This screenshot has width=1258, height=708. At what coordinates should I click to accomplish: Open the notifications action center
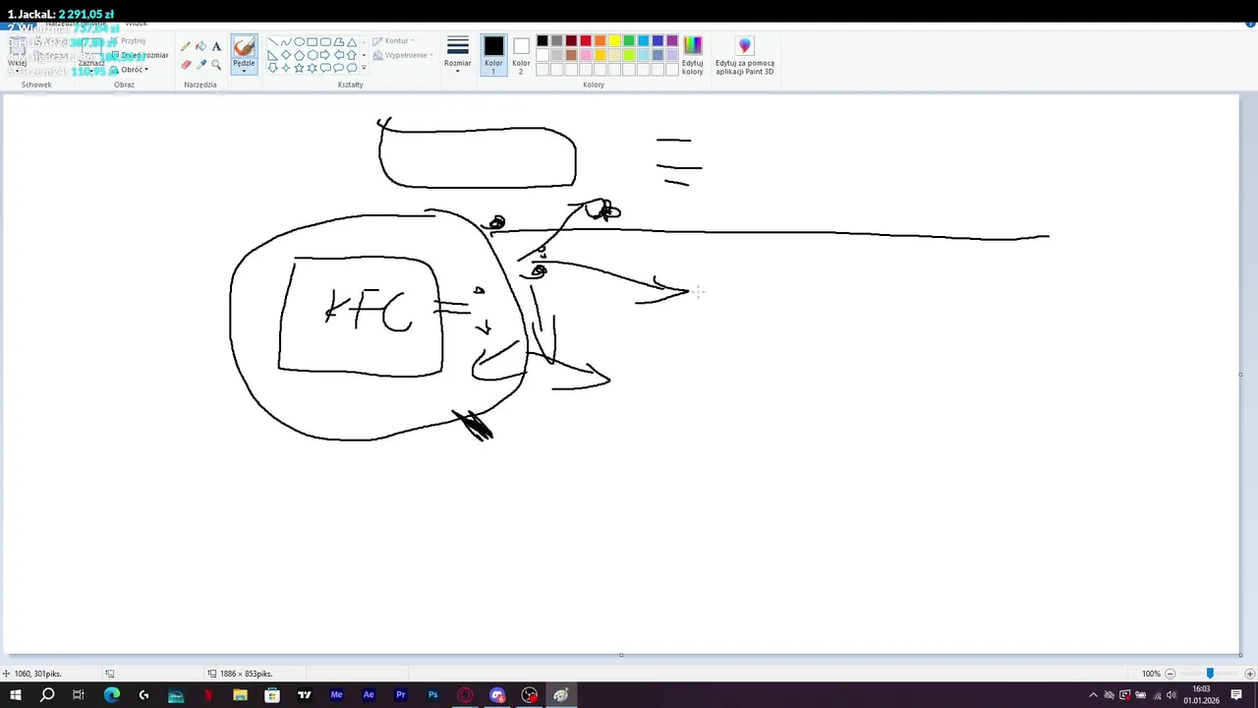pyautogui.click(x=1236, y=695)
